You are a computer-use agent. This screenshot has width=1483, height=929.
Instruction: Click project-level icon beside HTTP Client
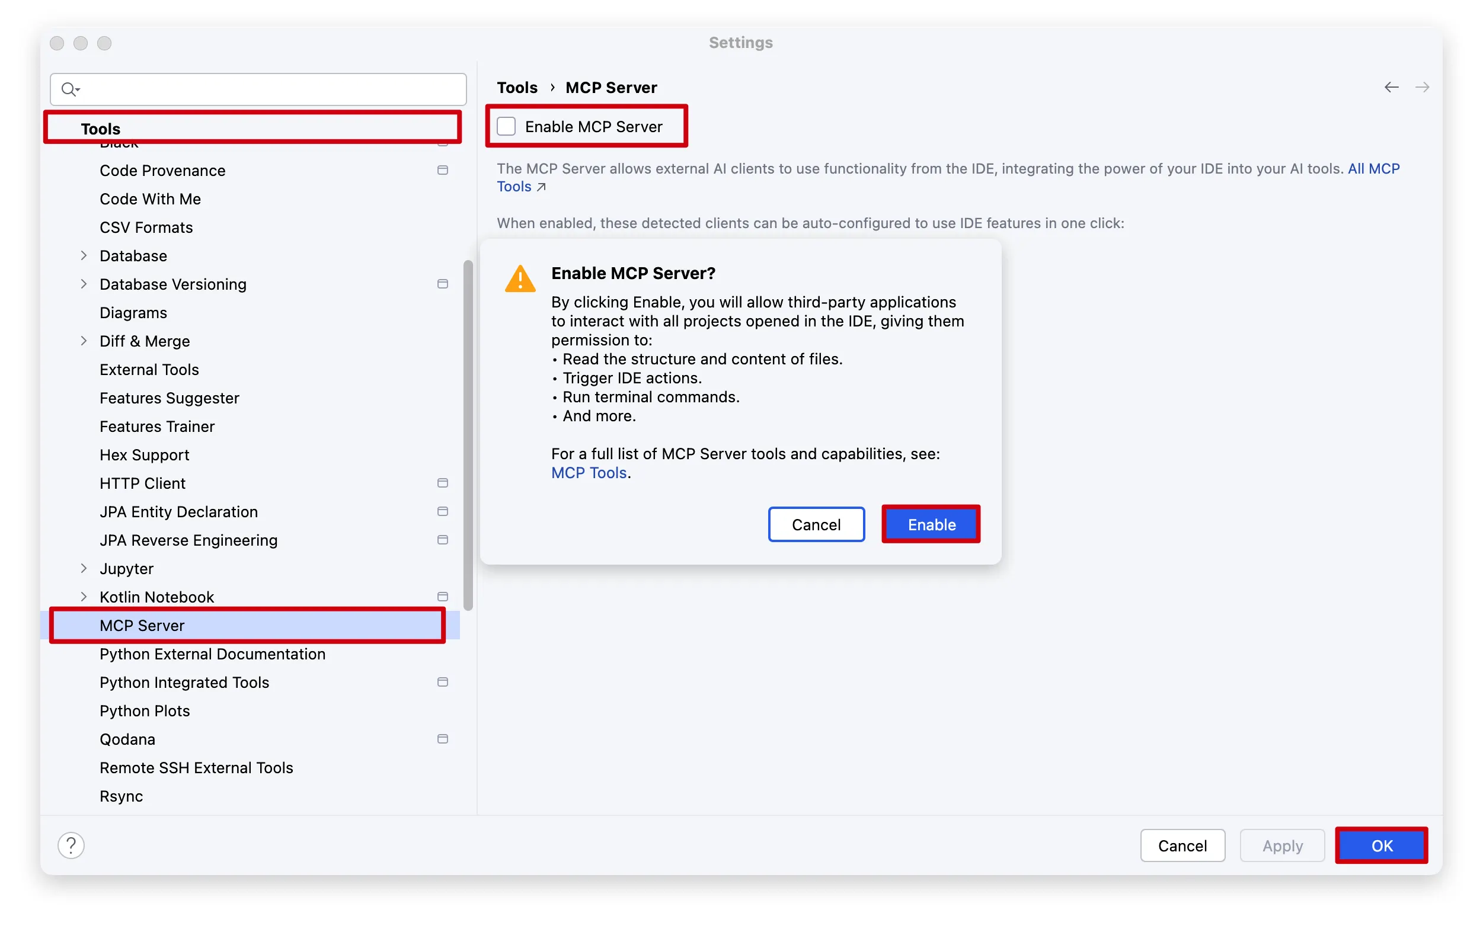[443, 483]
